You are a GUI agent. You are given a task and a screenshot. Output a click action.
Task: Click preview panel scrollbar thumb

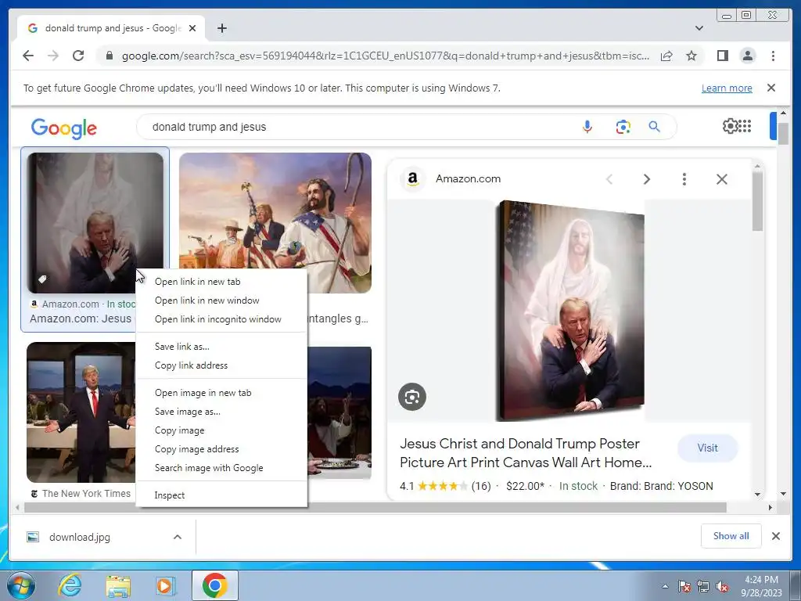click(757, 200)
